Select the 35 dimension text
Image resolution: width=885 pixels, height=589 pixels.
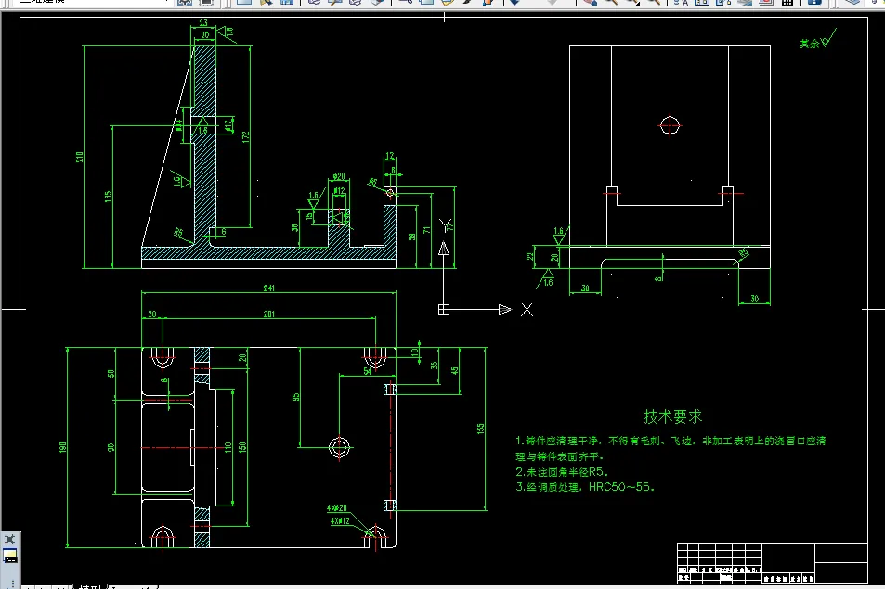click(434, 365)
